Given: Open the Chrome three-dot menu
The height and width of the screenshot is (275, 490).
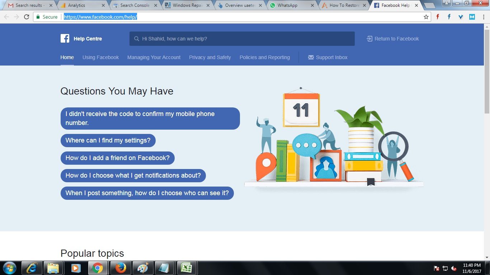Looking at the screenshot, I should click(x=483, y=17).
